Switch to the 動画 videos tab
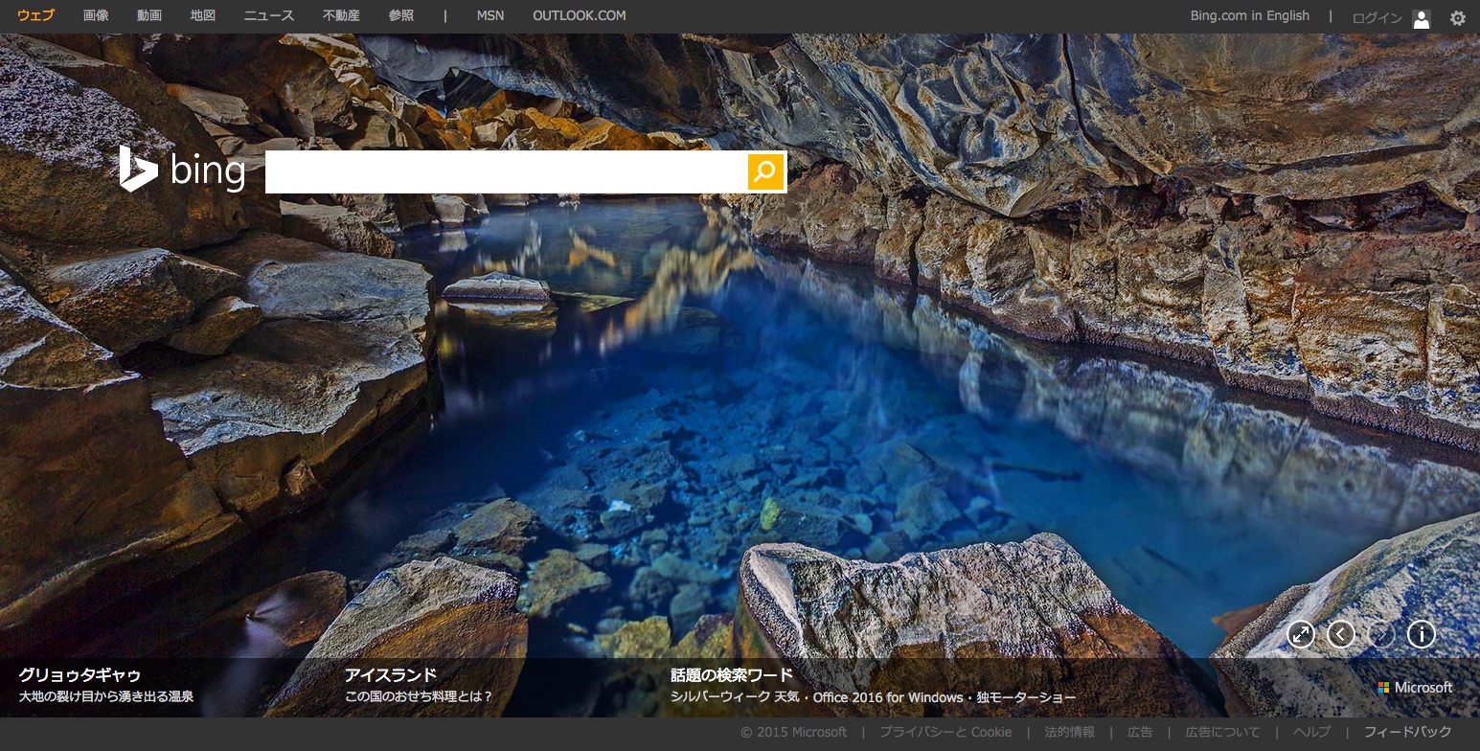 point(149,15)
